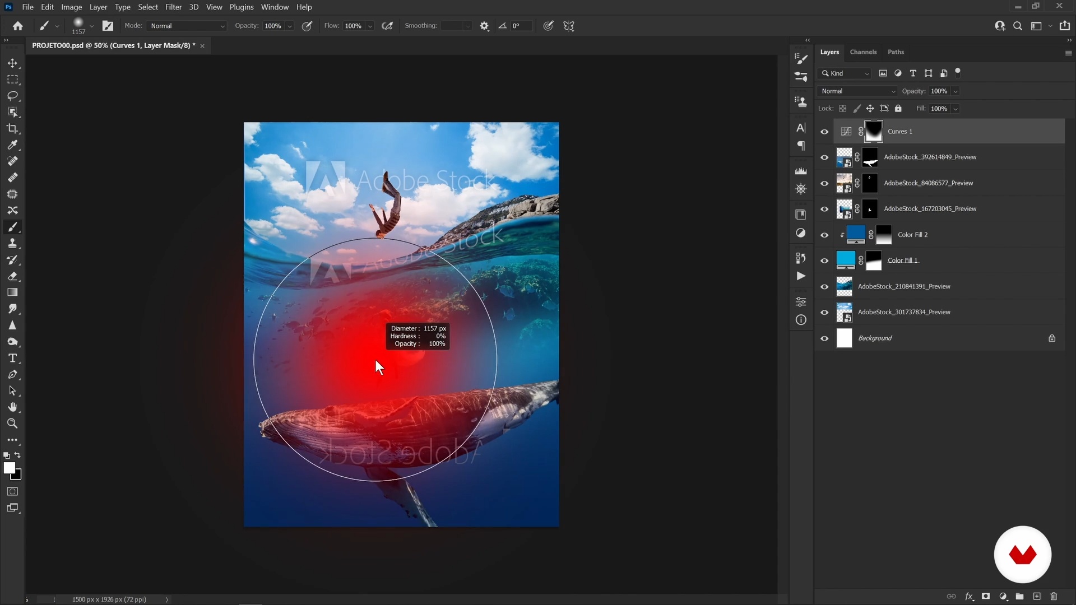
Task: Open the Select menu
Action: [148, 7]
